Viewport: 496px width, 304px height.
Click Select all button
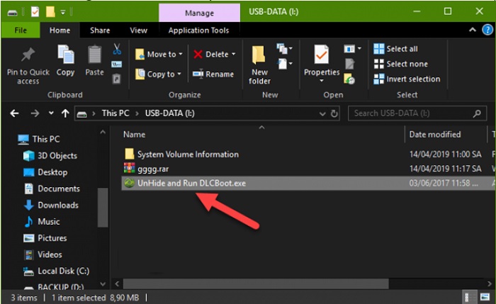[395, 49]
